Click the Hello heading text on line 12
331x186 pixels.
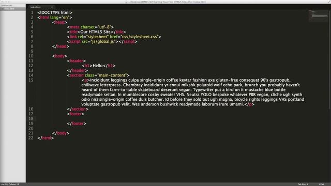pos(98,66)
